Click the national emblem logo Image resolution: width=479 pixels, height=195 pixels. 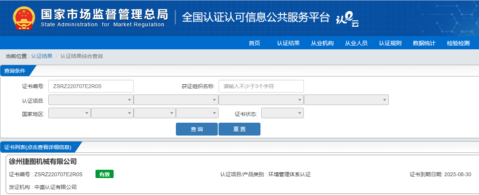24,18
